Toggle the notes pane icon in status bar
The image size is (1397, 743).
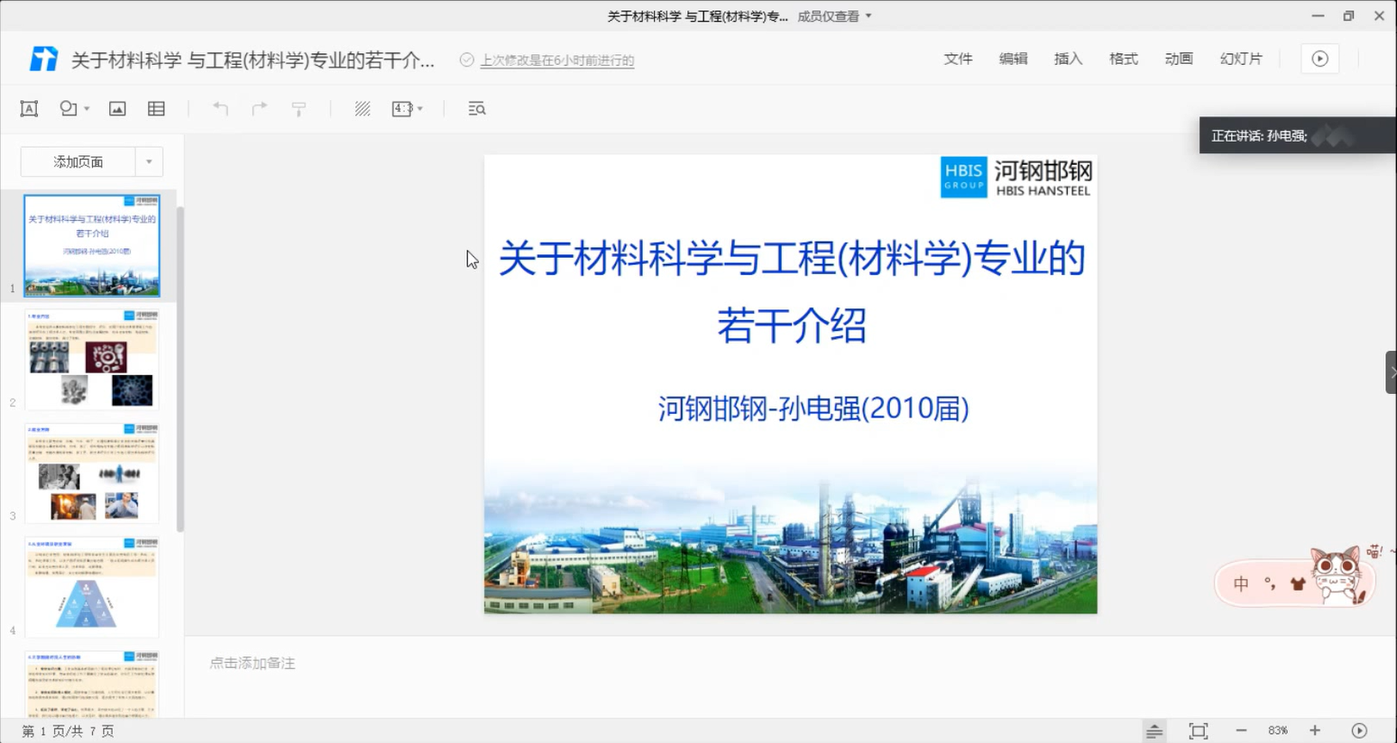tap(1154, 731)
